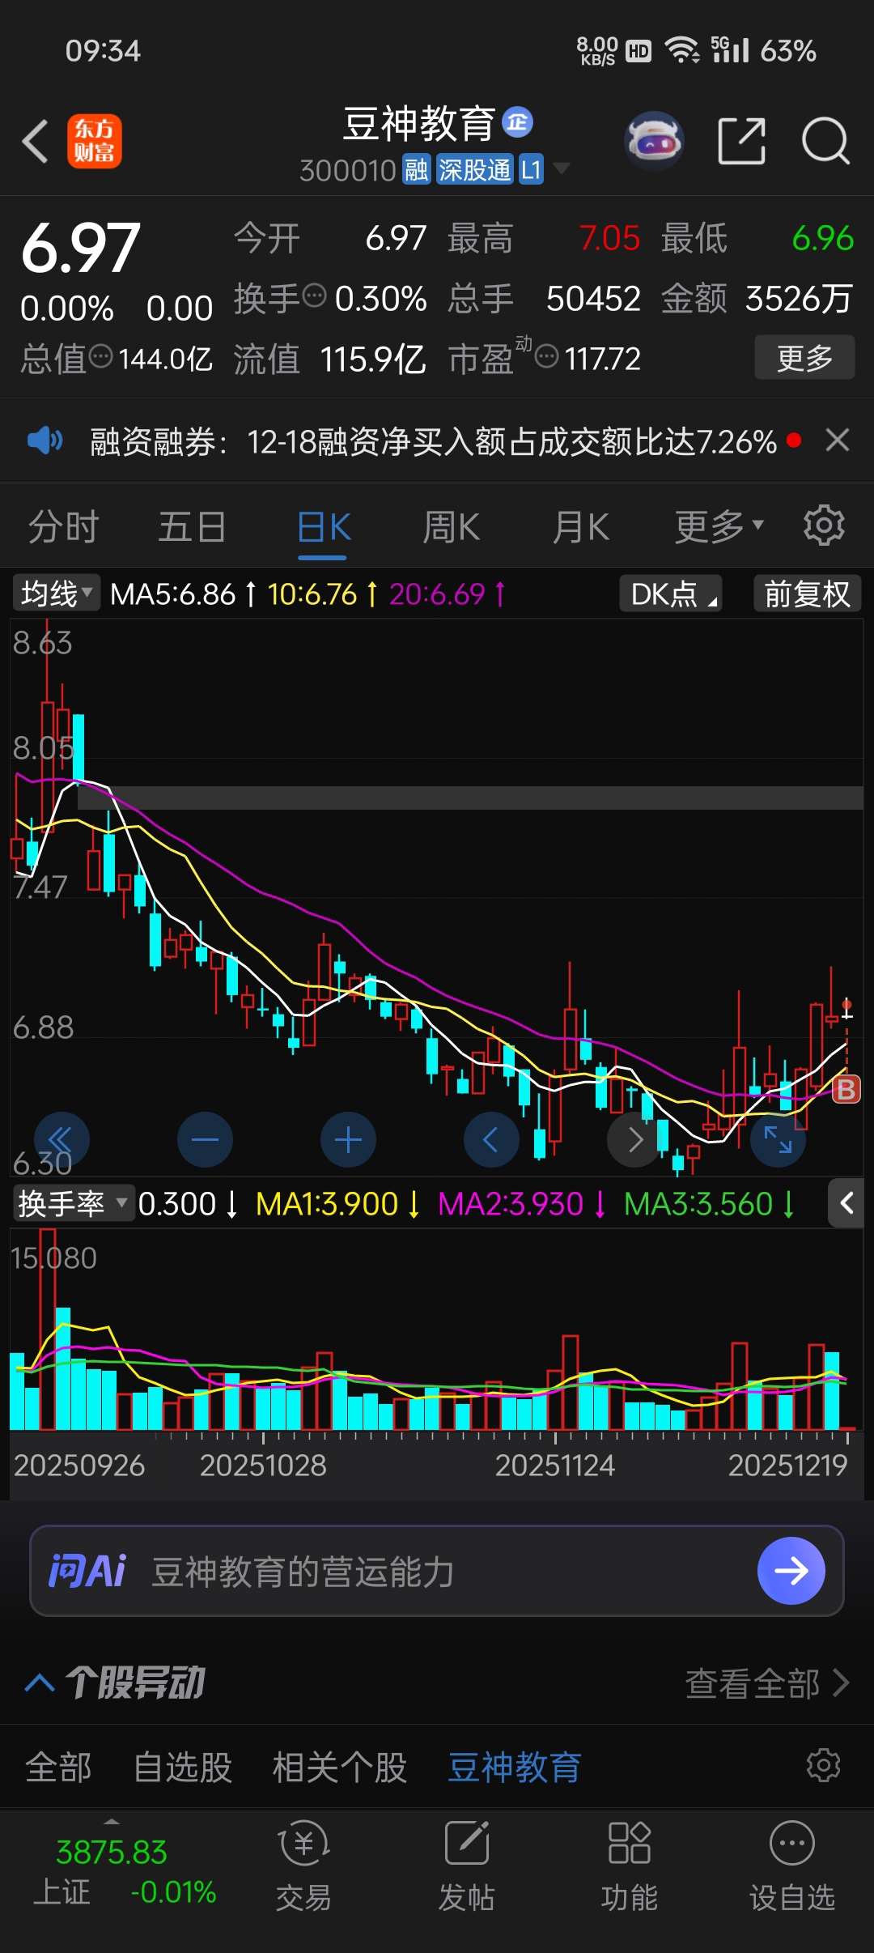
Task: Open the 融资融券 announcement text
Action: 433,441
